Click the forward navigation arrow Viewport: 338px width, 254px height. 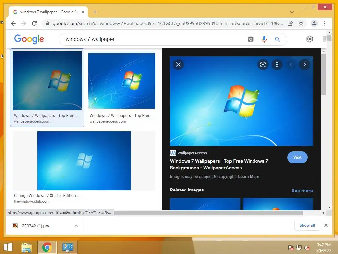point(24,23)
